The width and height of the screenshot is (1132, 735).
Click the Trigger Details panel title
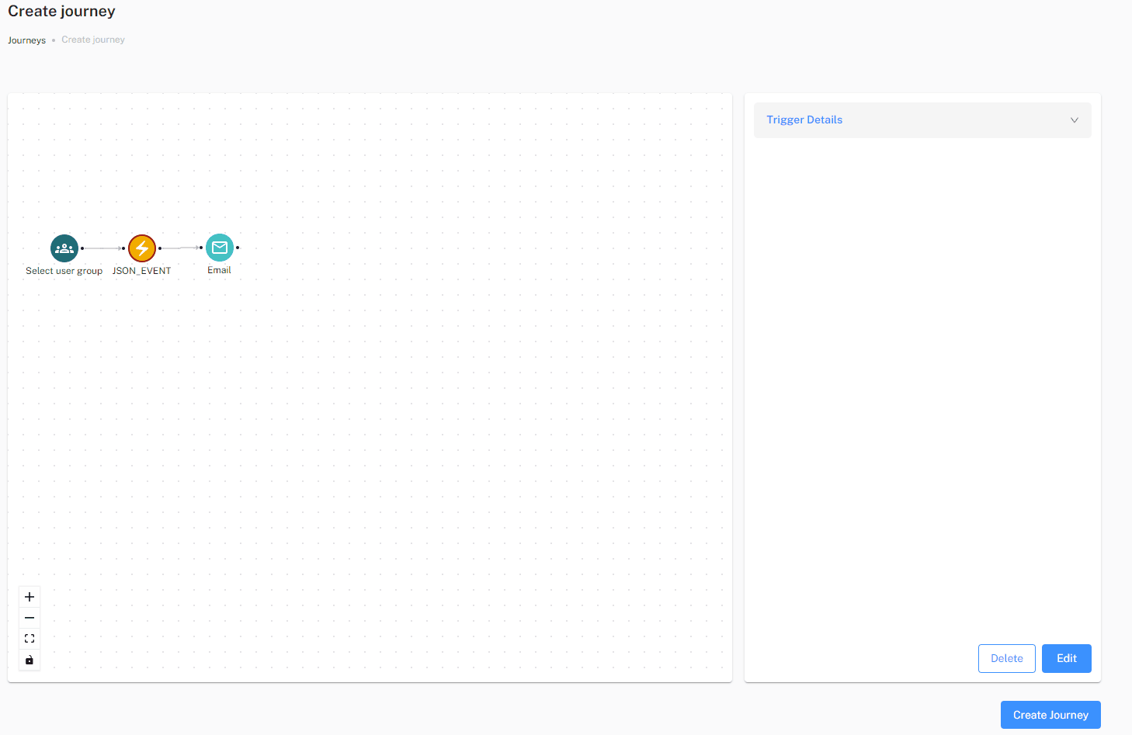coord(804,120)
